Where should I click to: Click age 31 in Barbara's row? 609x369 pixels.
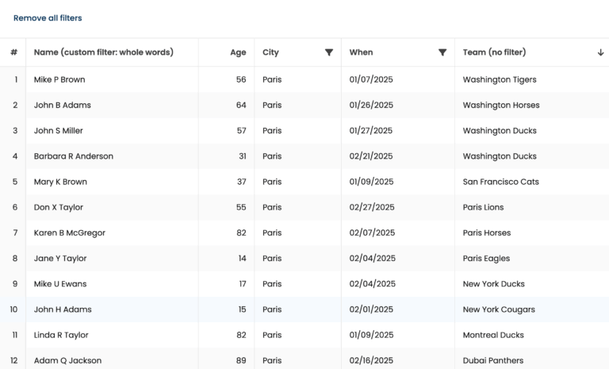pyautogui.click(x=241, y=156)
